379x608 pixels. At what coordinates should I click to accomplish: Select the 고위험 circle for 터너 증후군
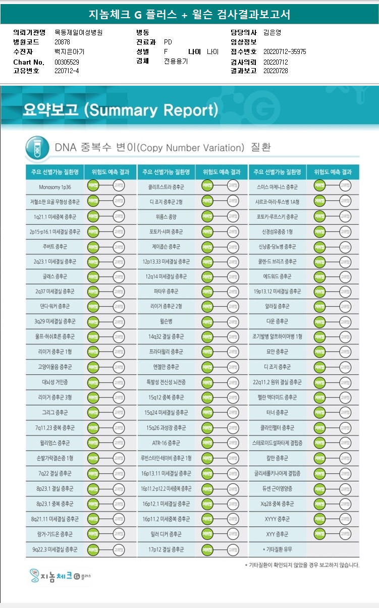345,413
